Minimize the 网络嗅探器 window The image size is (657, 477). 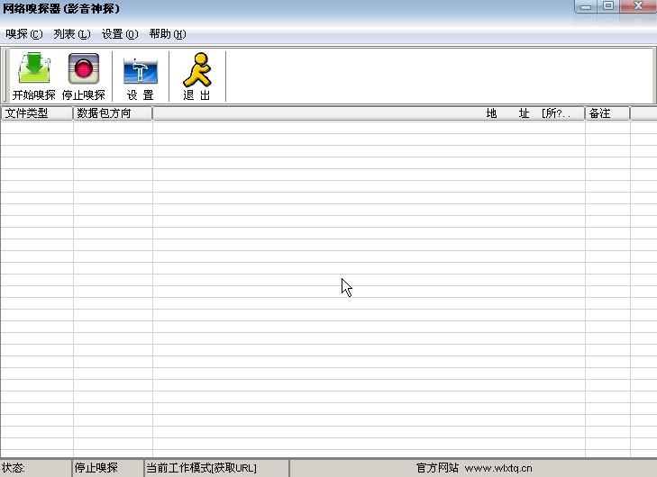tap(587, 6)
